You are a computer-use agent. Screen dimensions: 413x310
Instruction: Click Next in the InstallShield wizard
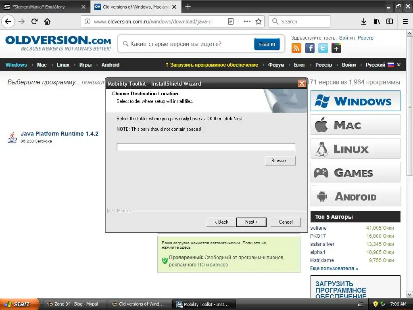tap(251, 222)
